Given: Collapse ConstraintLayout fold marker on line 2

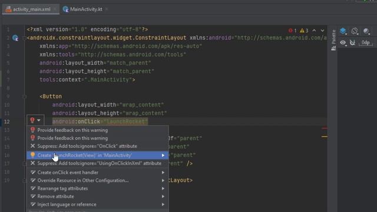Looking at the screenshot, I should click(x=24, y=38).
